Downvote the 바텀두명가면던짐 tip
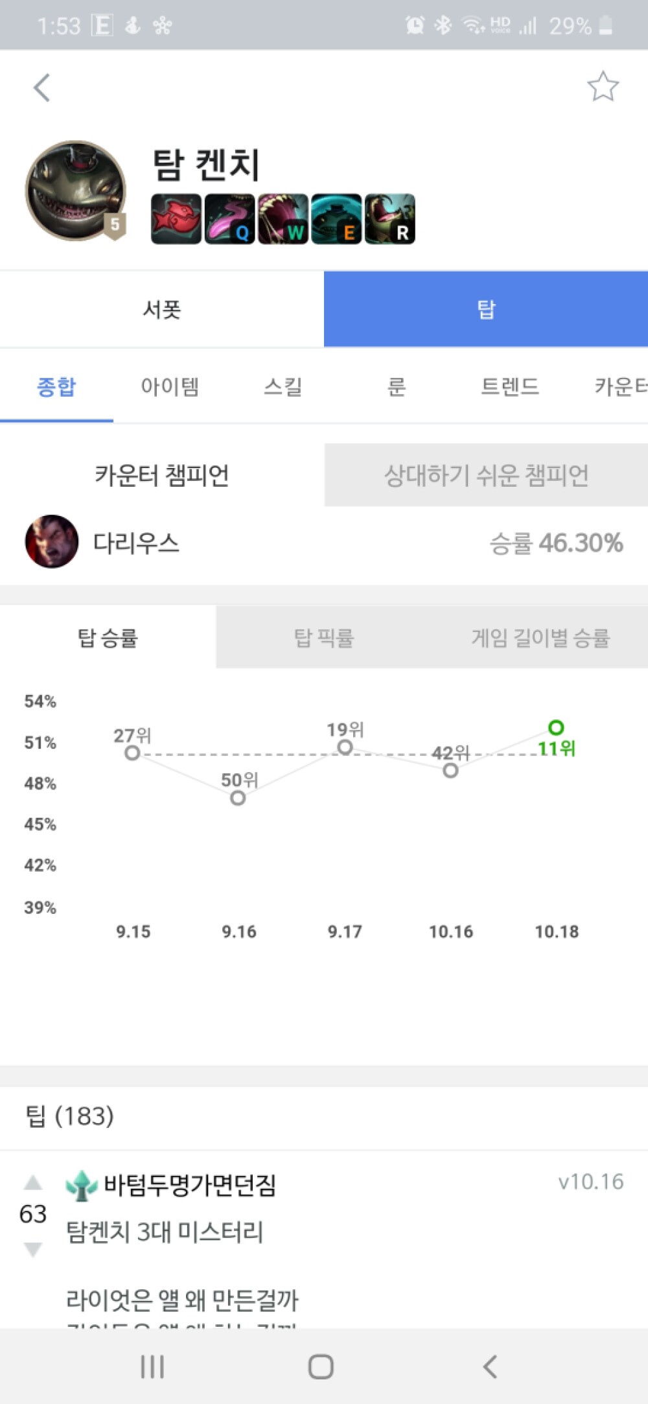Viewport: 648px width, 1404px height. (33, 1248)
